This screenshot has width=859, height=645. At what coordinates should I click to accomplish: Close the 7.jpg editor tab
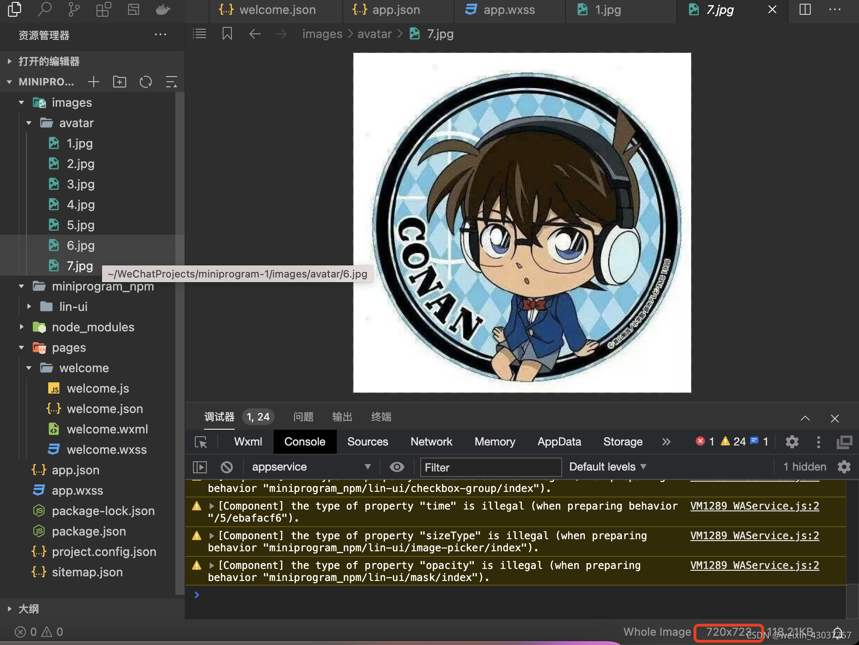pos(772,9)
